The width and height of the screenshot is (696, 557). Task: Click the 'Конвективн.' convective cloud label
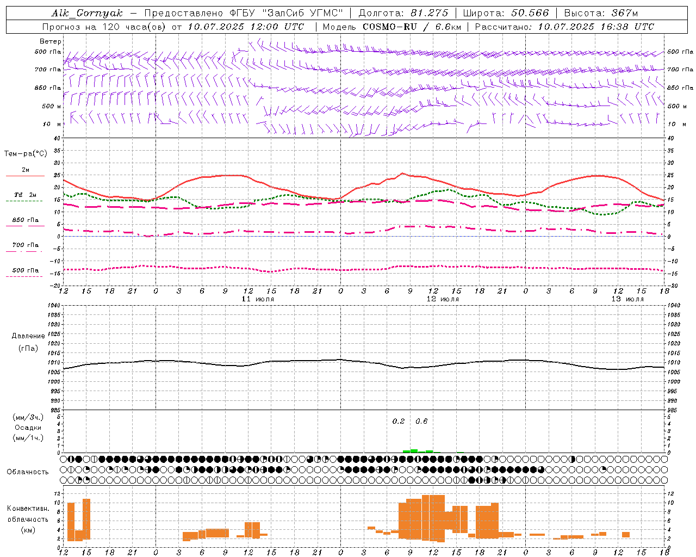(28, 509)
